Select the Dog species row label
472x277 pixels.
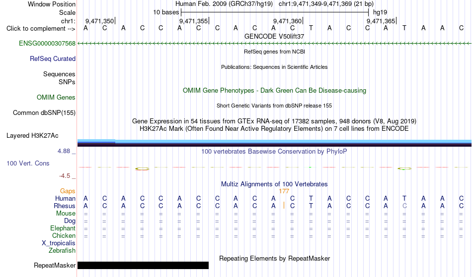pyautogui.click(x=70, y=221)
